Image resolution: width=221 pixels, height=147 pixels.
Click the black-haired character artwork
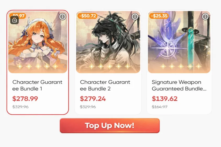(108, 42)
